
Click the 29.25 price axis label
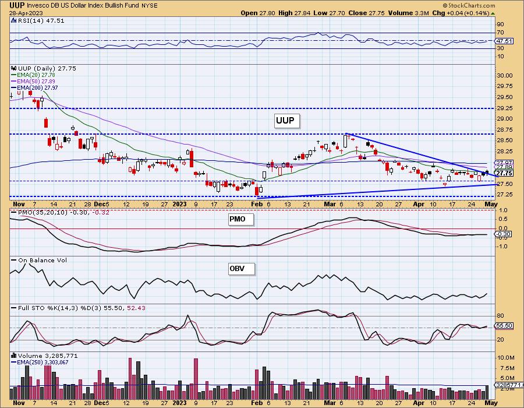coord(505,108)
